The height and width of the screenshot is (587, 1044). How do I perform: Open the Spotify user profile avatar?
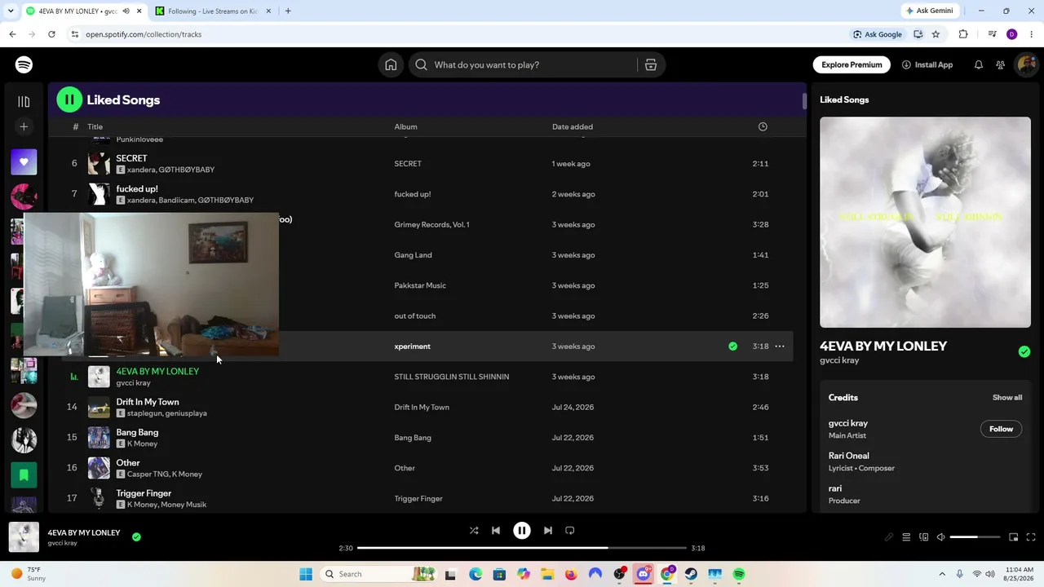point(1026,65)
